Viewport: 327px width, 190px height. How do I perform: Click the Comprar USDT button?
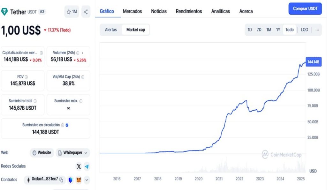[305, 9]
